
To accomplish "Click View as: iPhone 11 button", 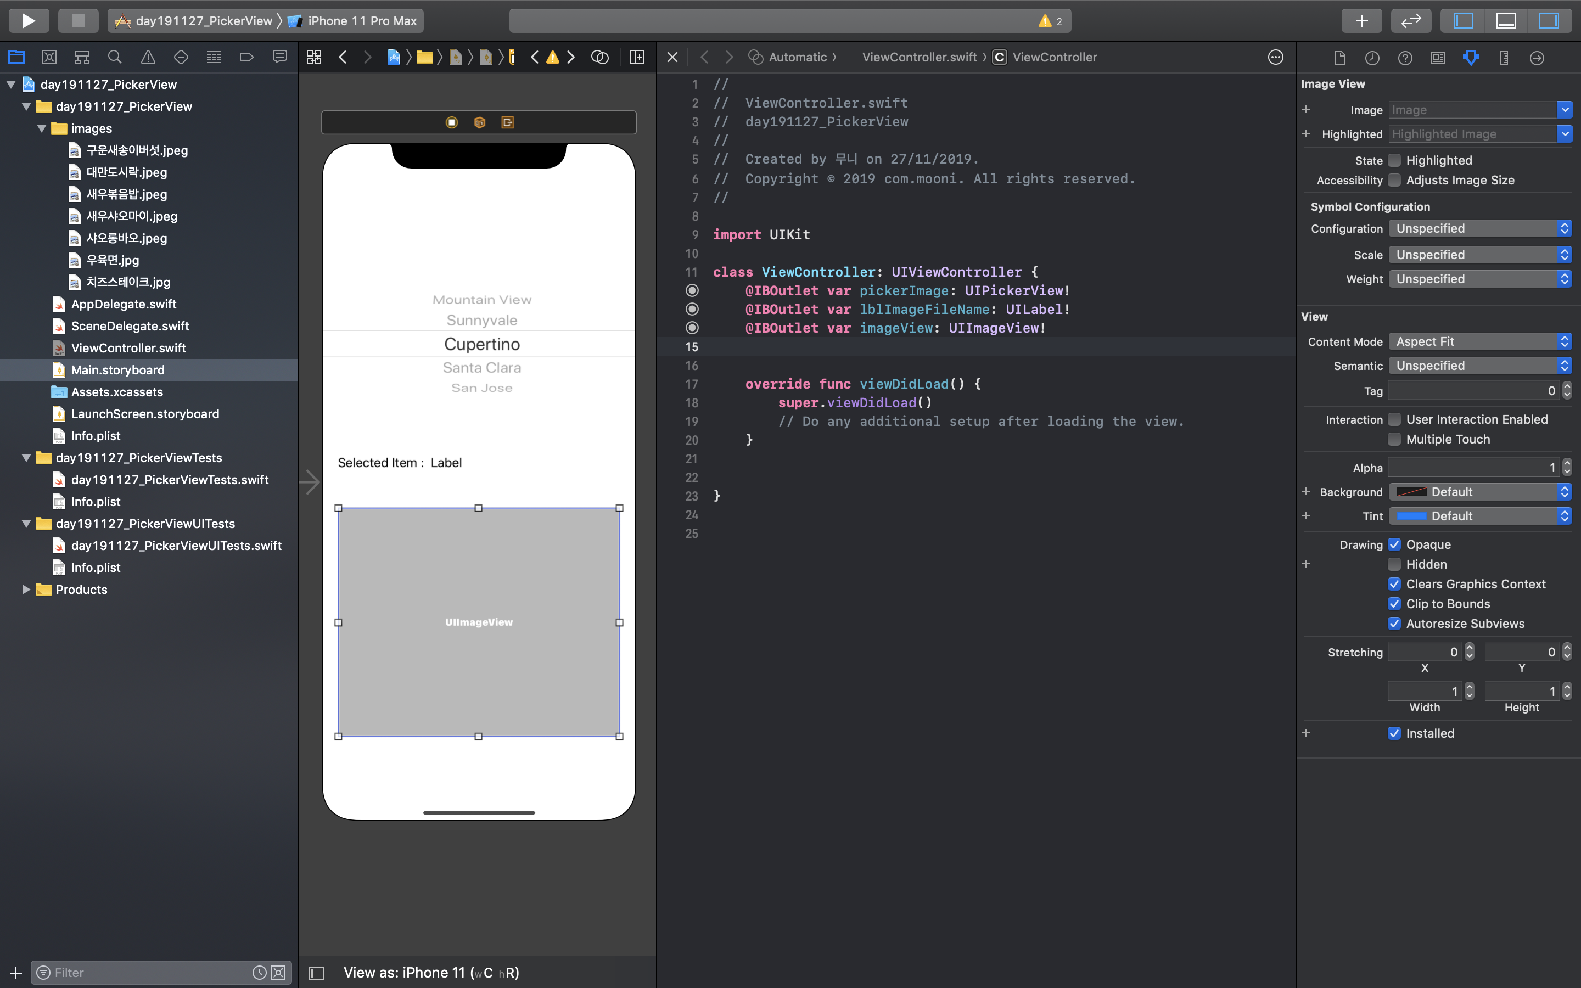I will click(x=431, y=972).
